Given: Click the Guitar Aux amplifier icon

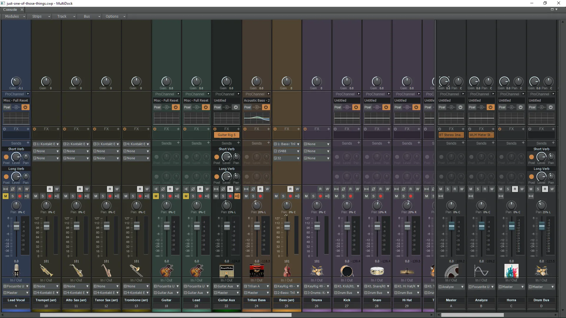Looking at the screenshot, I should tap(226, 271).
